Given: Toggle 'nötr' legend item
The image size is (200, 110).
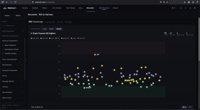Looking at the screenshot, I should (58, 38).
